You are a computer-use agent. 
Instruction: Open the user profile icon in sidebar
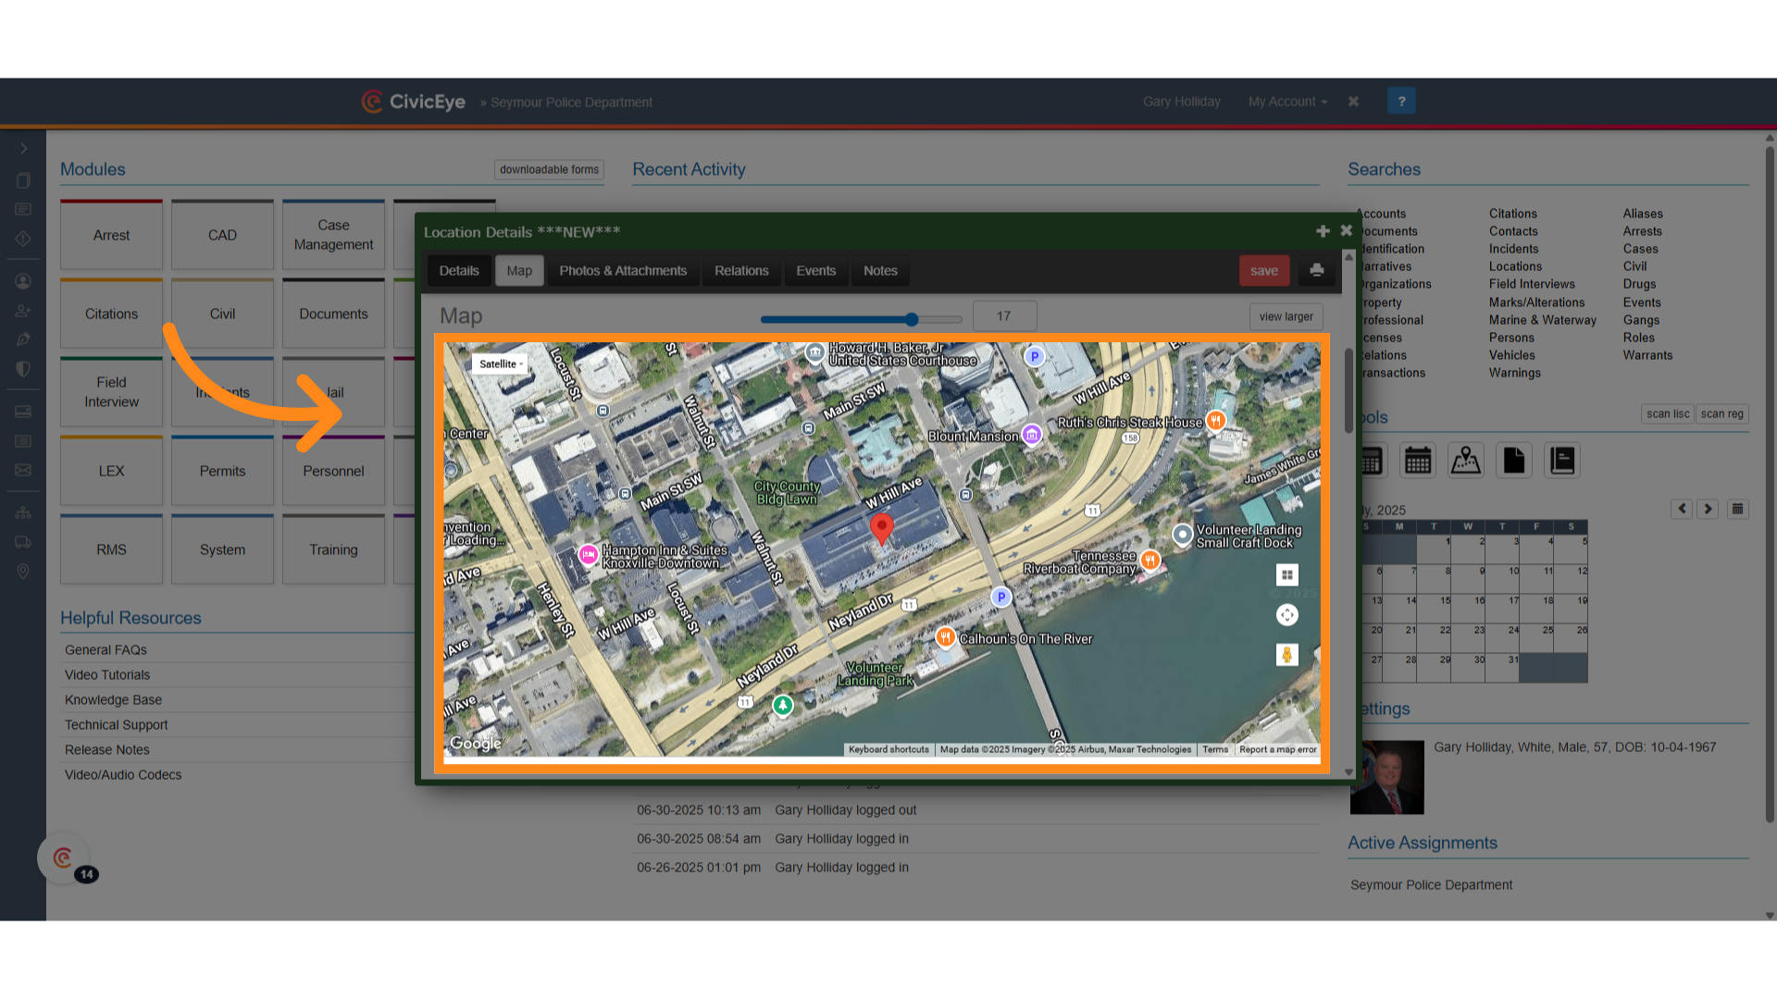(x=23, y=281)
